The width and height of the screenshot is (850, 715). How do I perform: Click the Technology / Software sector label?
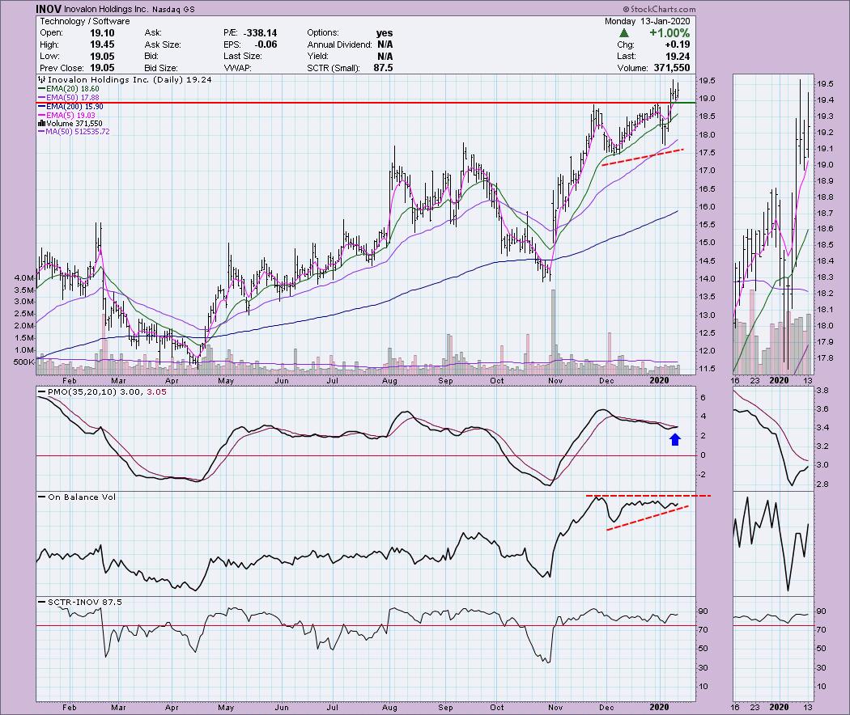click(x=84, y=21)
